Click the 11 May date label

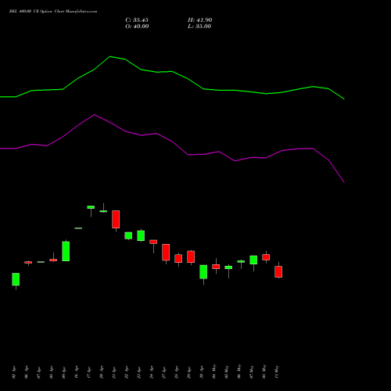tap(277, 371)
